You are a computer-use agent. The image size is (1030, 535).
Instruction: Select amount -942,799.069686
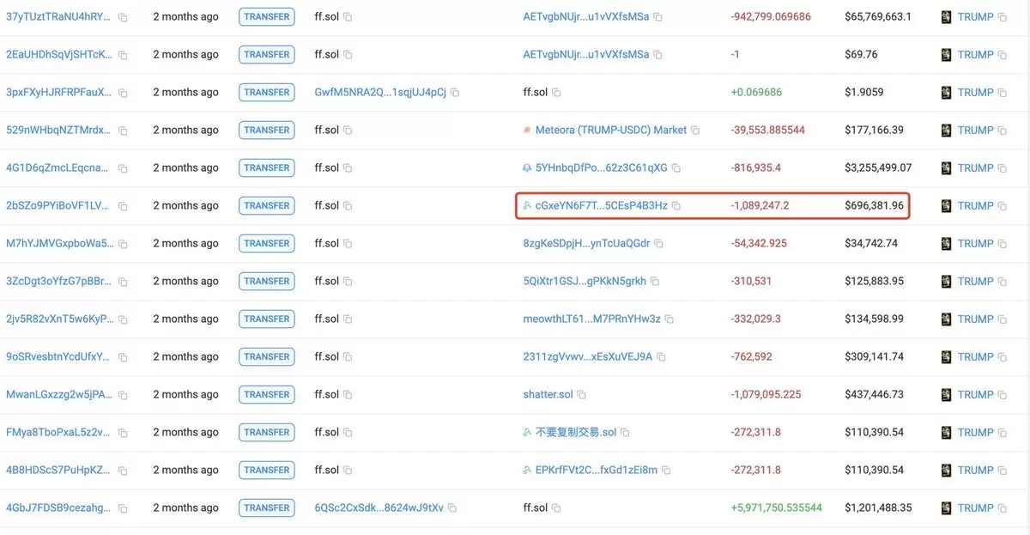771,16
